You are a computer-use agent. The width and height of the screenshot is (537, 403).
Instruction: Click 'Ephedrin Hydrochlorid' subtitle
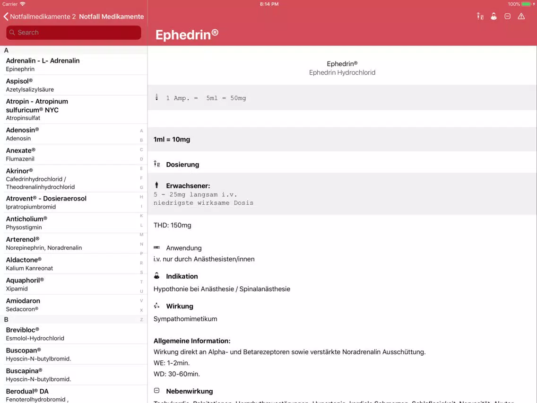[x=342, y=72]
